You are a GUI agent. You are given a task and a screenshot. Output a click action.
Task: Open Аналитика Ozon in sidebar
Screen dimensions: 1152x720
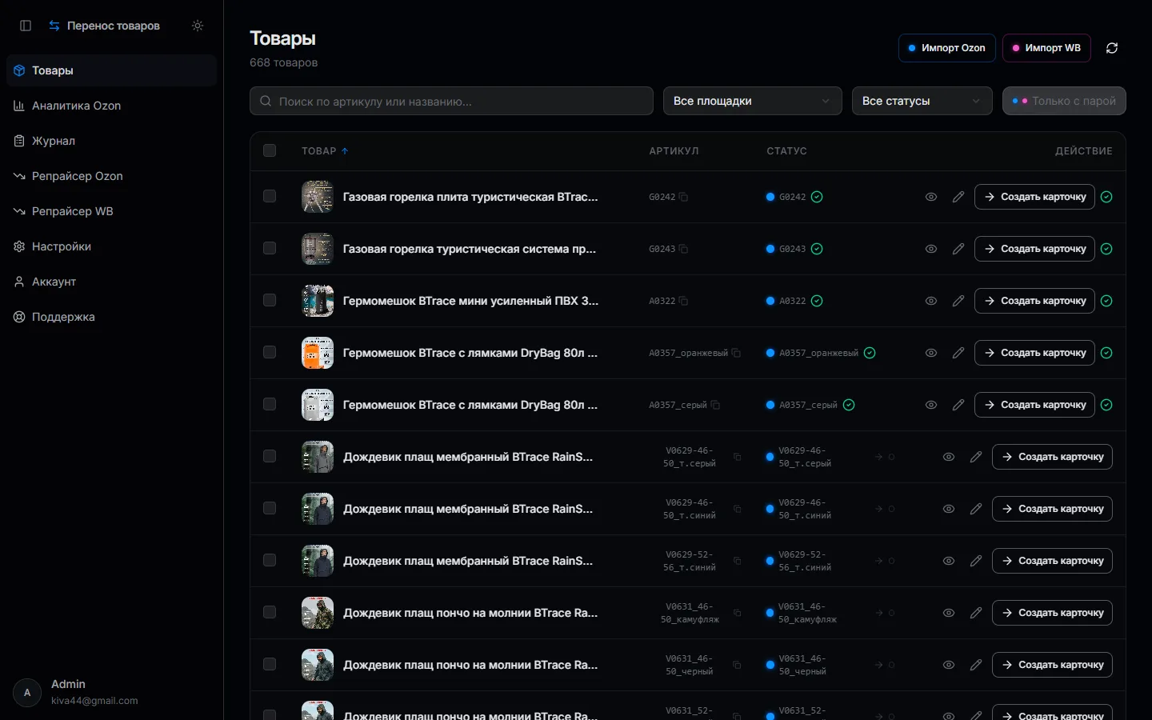(x=112, y=106)
